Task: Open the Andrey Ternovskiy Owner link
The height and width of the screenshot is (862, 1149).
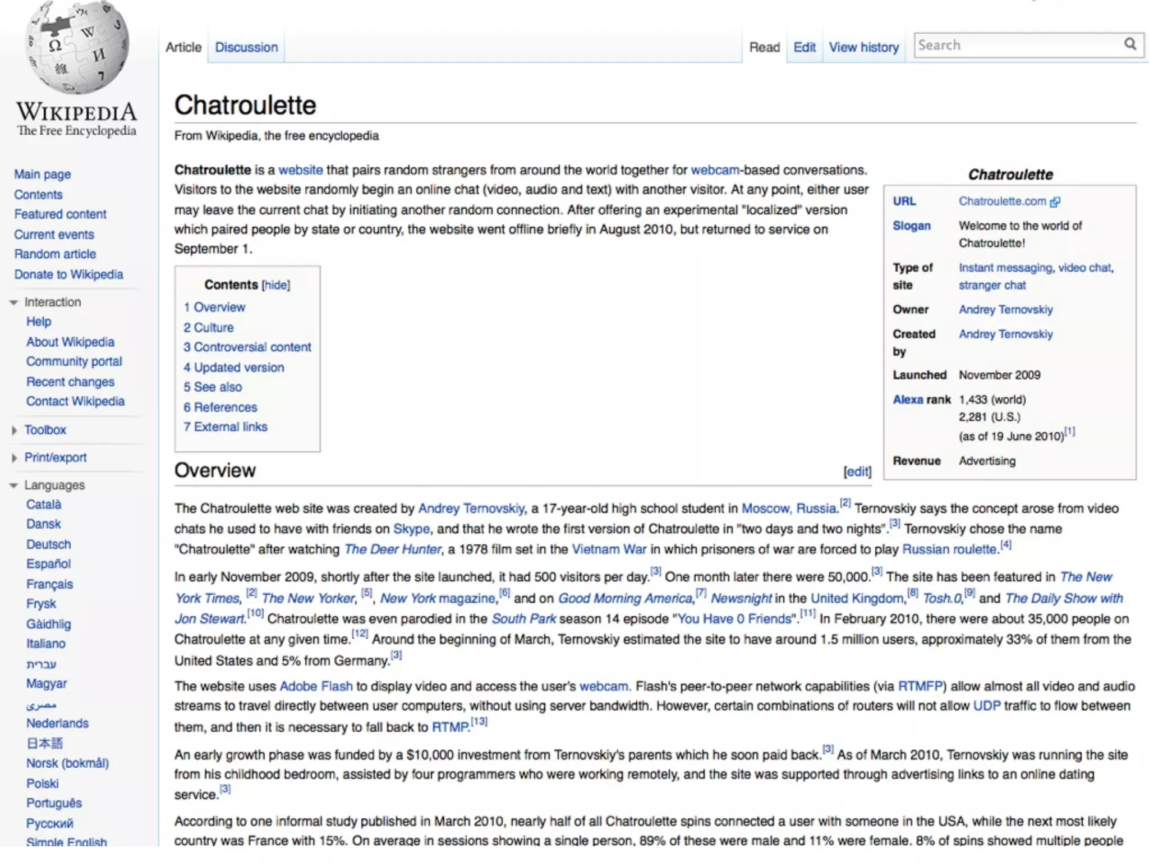Action: pyautogui.click(x=1005, y=310)
